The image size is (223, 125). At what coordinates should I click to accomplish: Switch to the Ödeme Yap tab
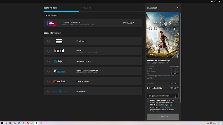(x=87, y=8)
